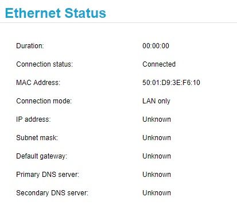Click the Unknown default gateway value
The width and height of the screenshot is (237, 220).
(157, 156)
